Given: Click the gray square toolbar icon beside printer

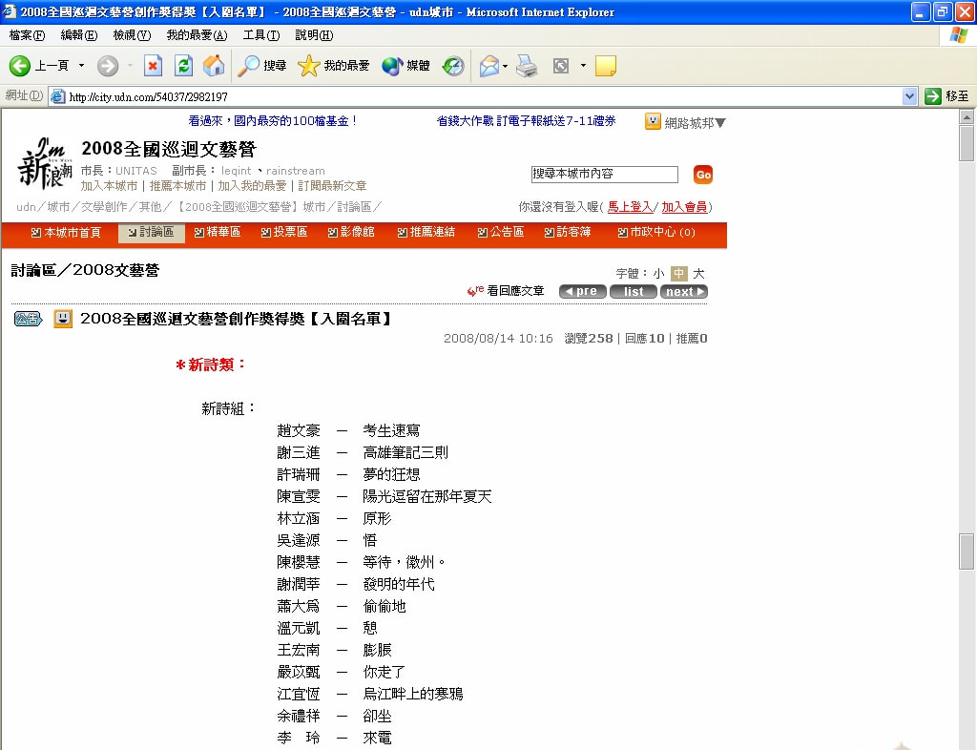Looking at the screenshot, I should point(561,66).
